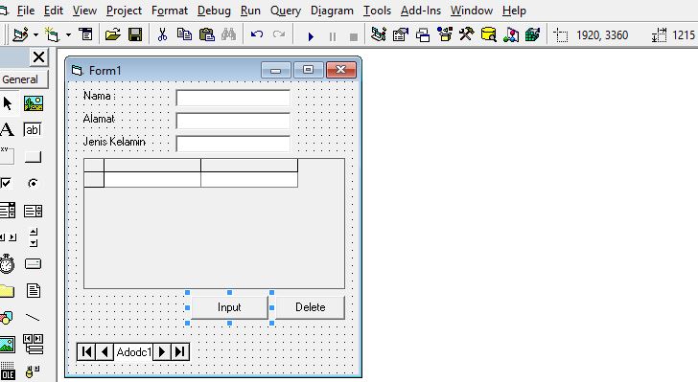Image resolution: width=698 pixels, height=382 pixels.
Task: Save the project with the floppy icon
Action: click(135, 34)
